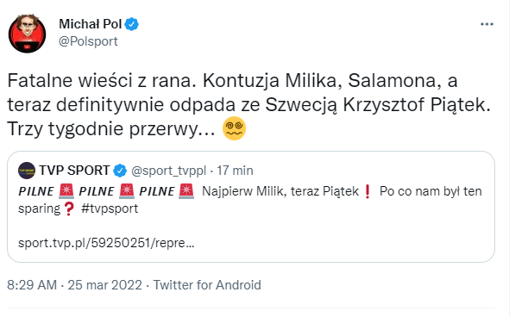Click the second red siren emoji

pos(127,191)
